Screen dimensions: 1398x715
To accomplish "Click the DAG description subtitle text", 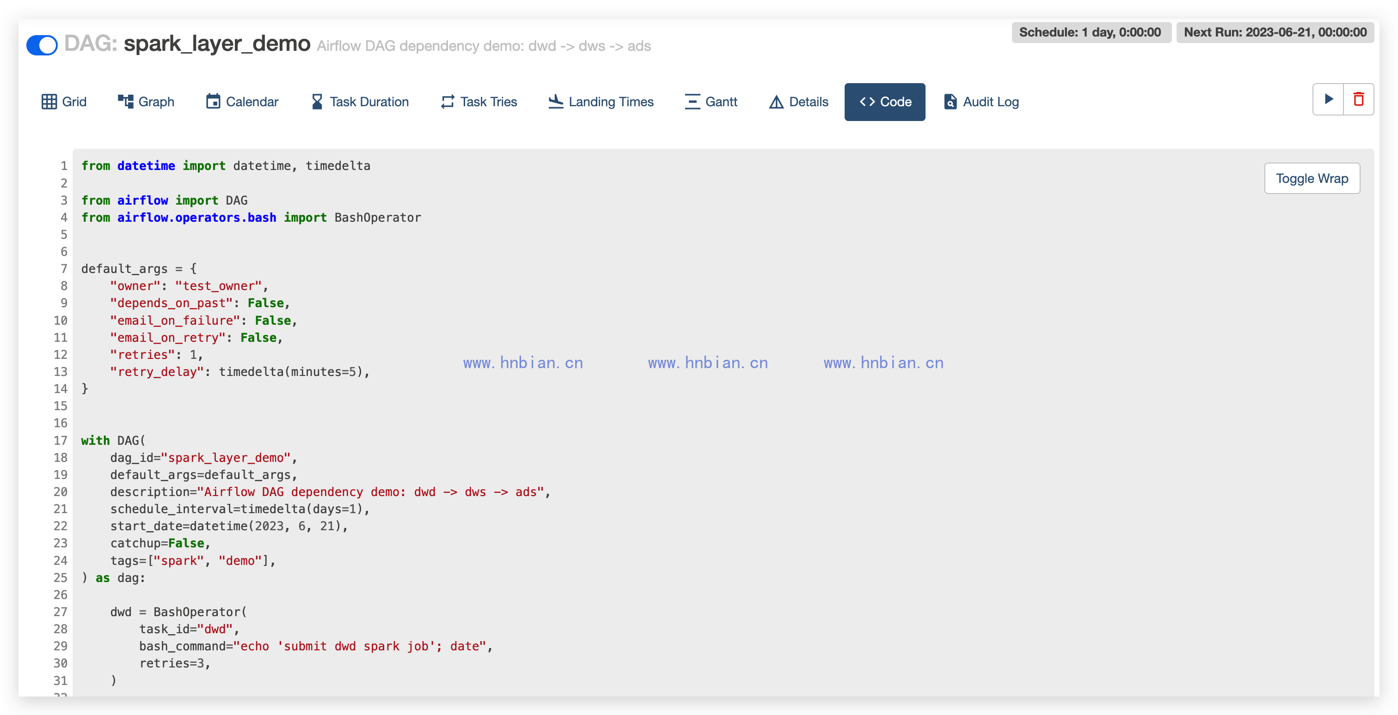I will click(x=484, y=46).
